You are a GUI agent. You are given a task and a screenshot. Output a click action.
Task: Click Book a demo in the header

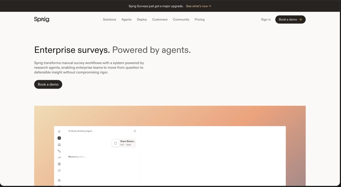pos(290,20)
